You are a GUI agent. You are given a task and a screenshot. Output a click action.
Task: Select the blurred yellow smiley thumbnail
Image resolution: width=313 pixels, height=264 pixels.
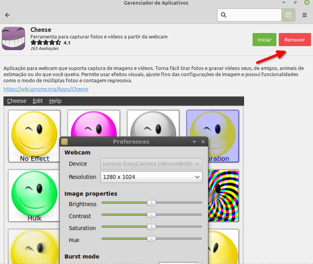point(34,246)
